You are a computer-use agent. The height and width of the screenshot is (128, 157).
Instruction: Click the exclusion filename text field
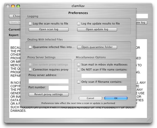point(104,76)
